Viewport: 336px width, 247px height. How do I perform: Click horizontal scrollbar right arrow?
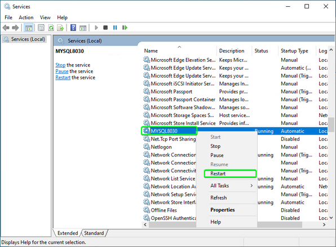click(x=324, y=224)
